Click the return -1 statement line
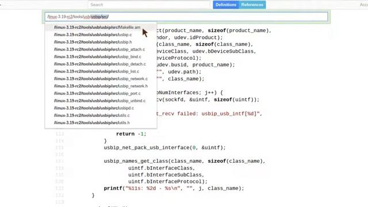 pos(131,134)
